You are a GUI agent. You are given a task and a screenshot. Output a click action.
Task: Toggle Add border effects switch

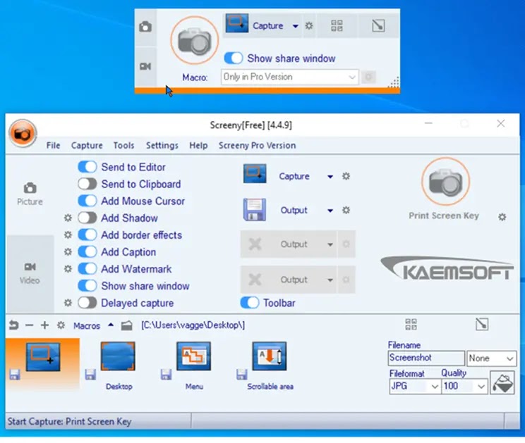tap(87, 235)
